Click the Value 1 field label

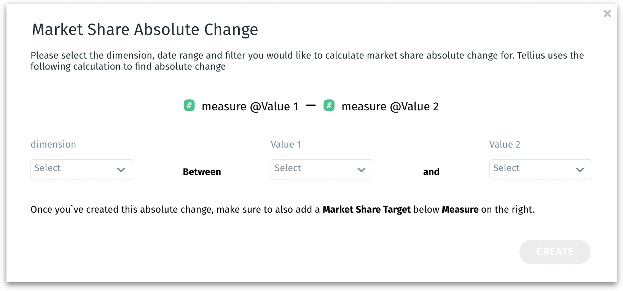tap(286, 145)
